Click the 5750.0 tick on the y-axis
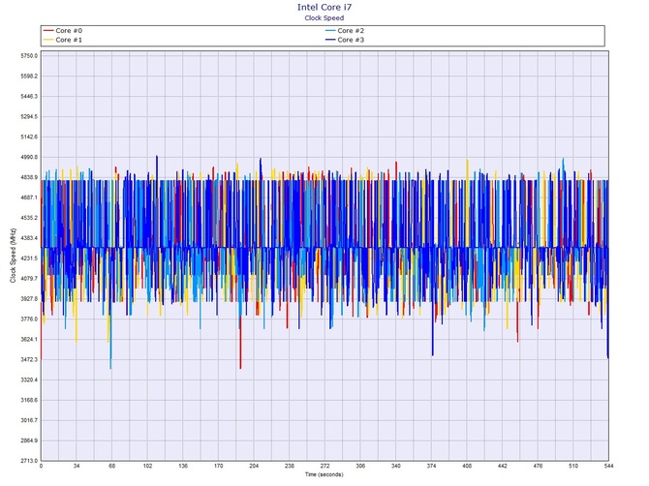Image resolution: width=649 pixels, height=486 pixels. tap(27, 55)
